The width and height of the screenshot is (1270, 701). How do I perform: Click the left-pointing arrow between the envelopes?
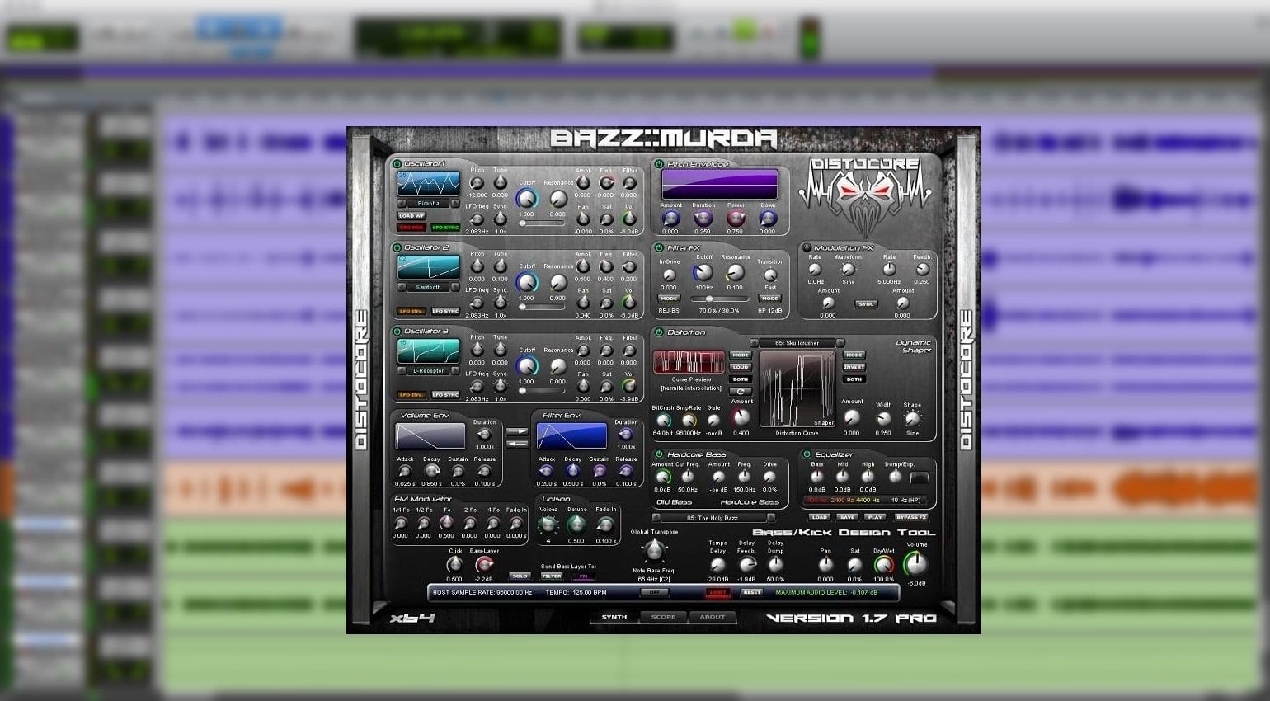click(517, 444)
